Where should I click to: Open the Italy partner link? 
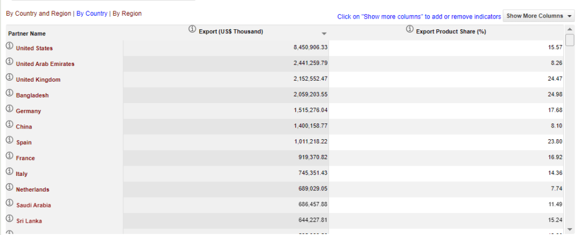(x=22, y=174)
